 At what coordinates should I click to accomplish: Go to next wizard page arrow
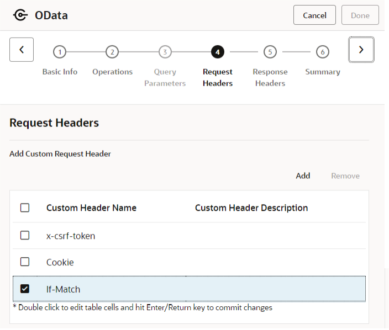coord(361,50)
